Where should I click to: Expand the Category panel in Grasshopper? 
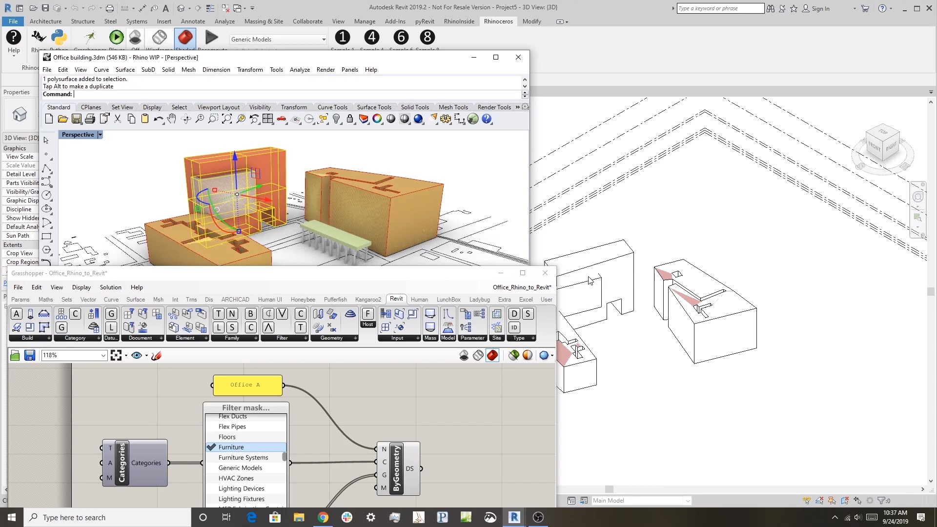coord(99,338)
